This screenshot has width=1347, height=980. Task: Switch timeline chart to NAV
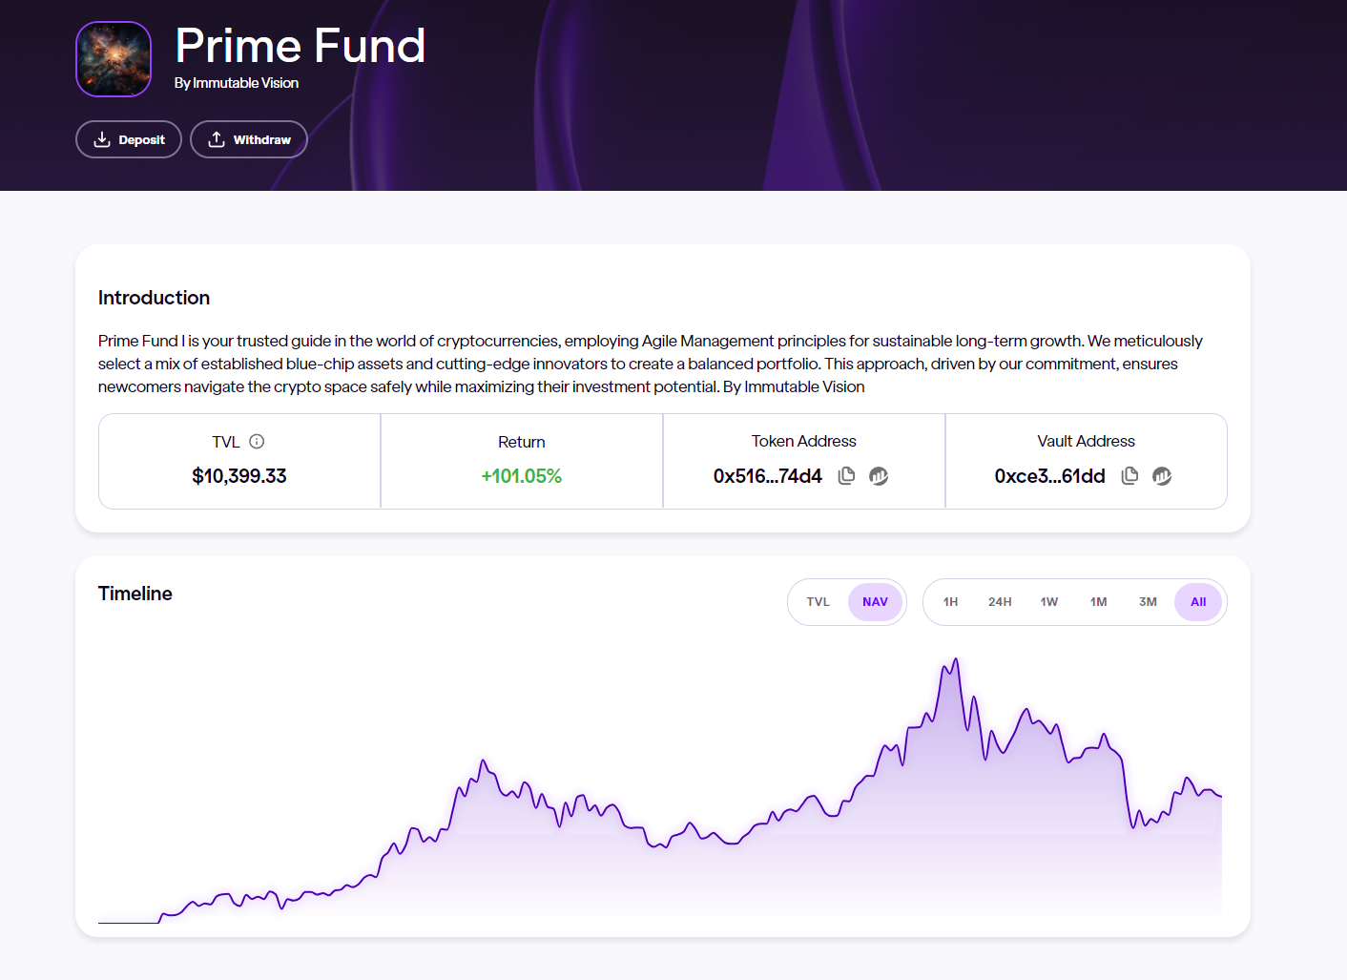875,602
